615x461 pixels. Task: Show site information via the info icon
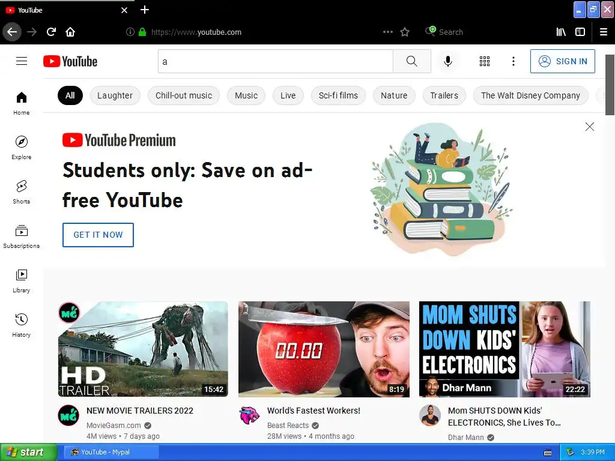click(130, 32)
